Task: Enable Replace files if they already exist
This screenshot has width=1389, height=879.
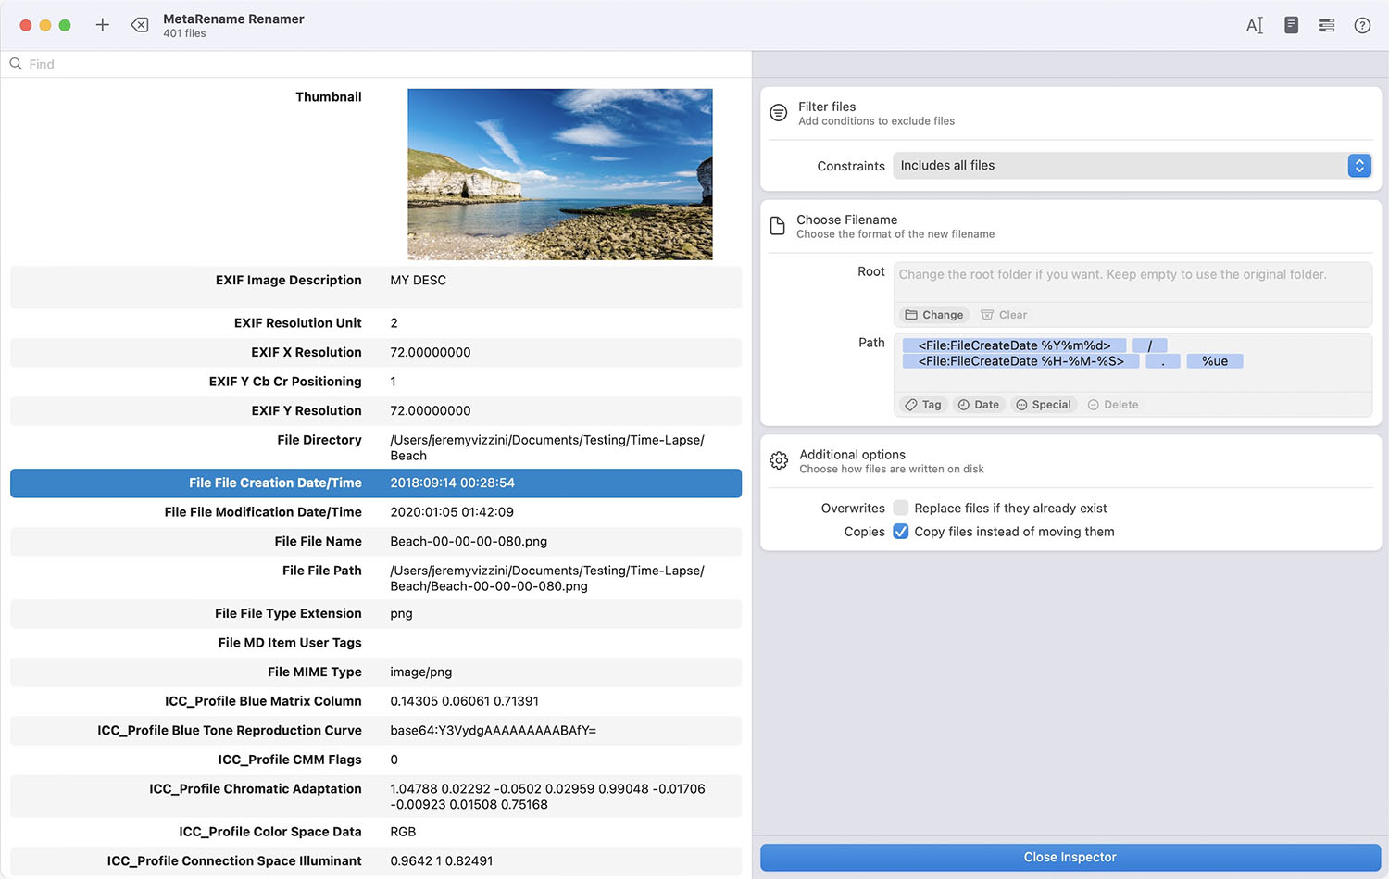Action: coord(901,508)
